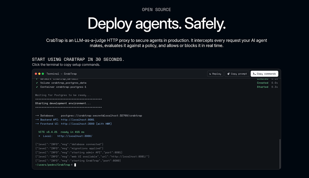309x178 pixels.
Task: Click the 'Volume crabtrap_postgres_data' line
Action: [x=63, y=83]
